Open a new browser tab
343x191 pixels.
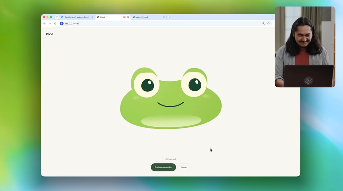point(169,17)
